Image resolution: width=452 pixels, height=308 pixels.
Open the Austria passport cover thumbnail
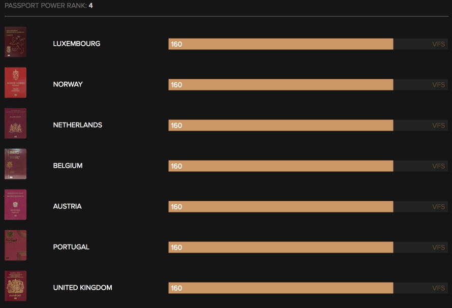[15, 205]
